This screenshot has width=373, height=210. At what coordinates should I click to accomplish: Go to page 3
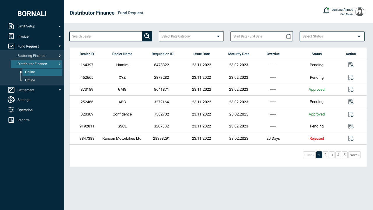pyautogui.click(x=332, y=155)
